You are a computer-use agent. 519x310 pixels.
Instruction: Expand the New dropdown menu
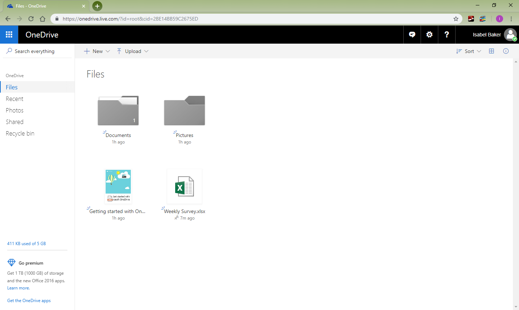tap(97, 51)
